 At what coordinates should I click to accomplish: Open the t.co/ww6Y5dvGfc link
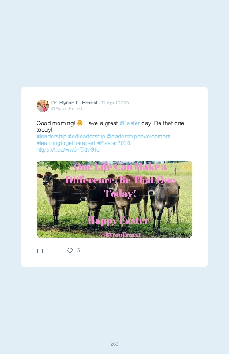tap(68, 150)
